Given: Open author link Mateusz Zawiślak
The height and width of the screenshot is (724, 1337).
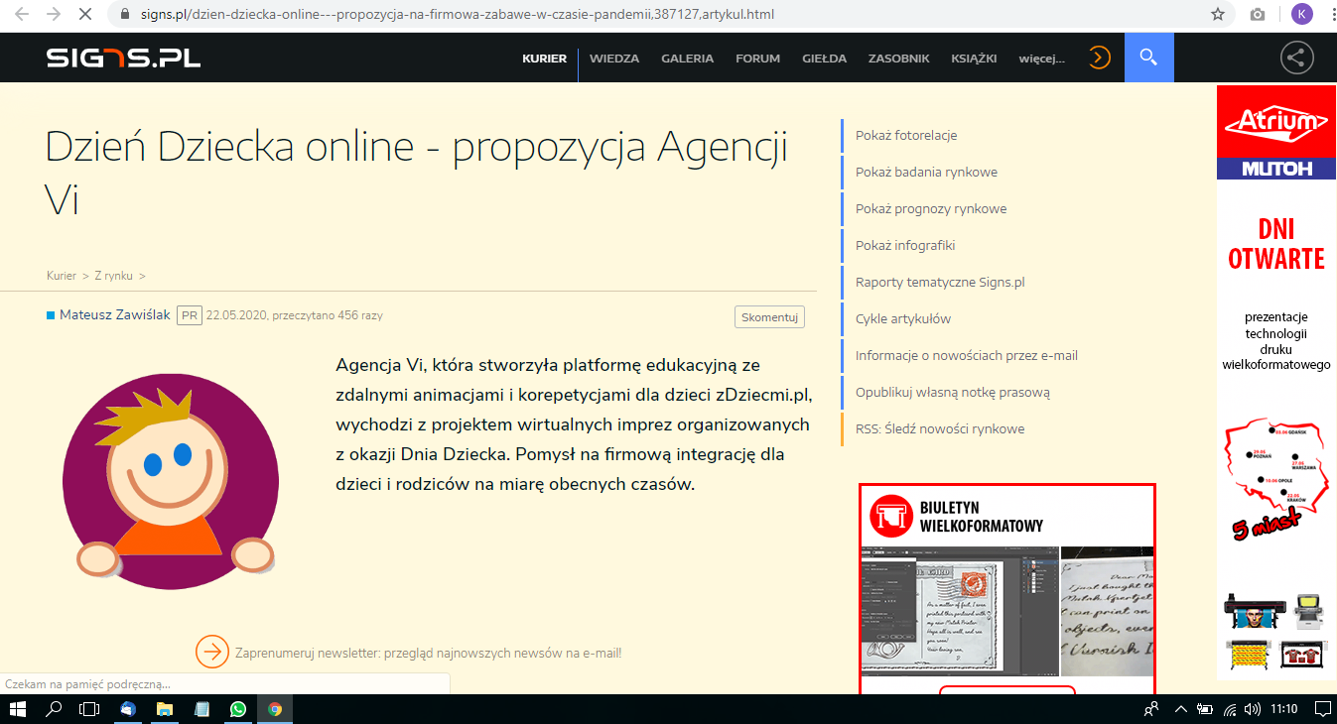Looking at the screenshot, I should (x=115, y=315).
